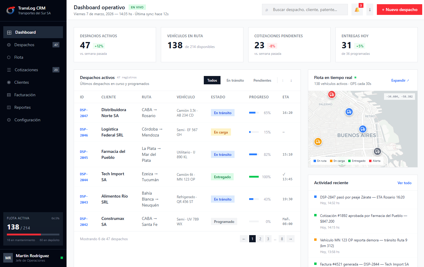Select the Flota icon in the sidebar
This screenshot has width=424, height=267.
pos(9,57)
